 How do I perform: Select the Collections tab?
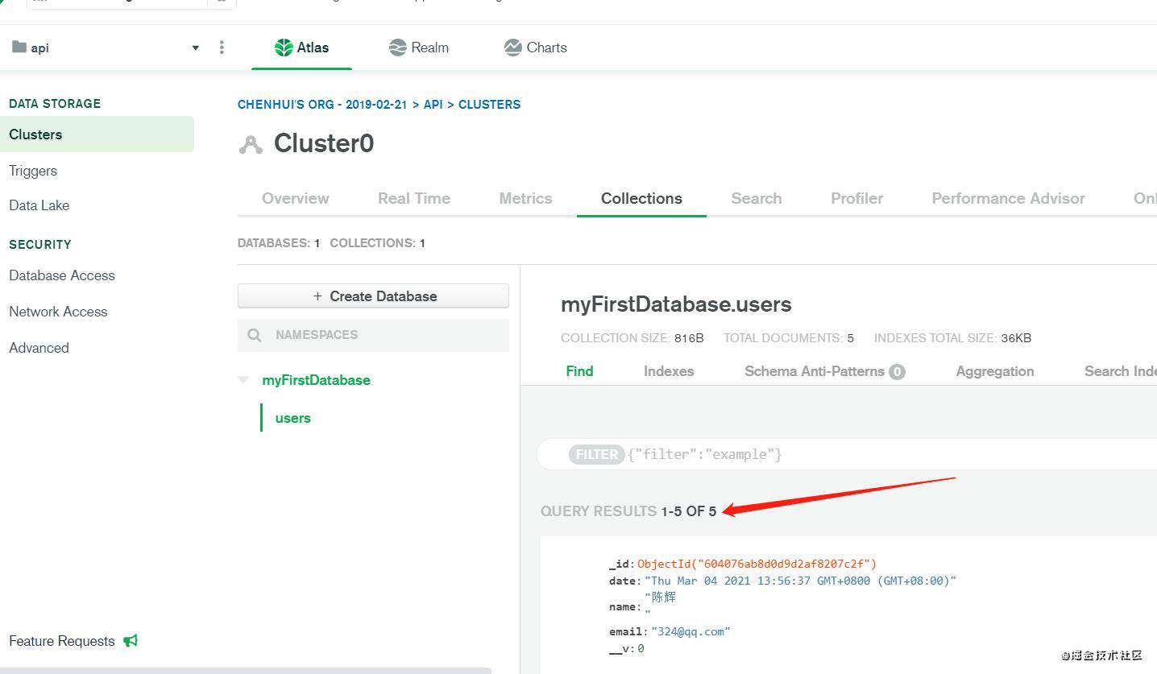(x=641, y=198)
